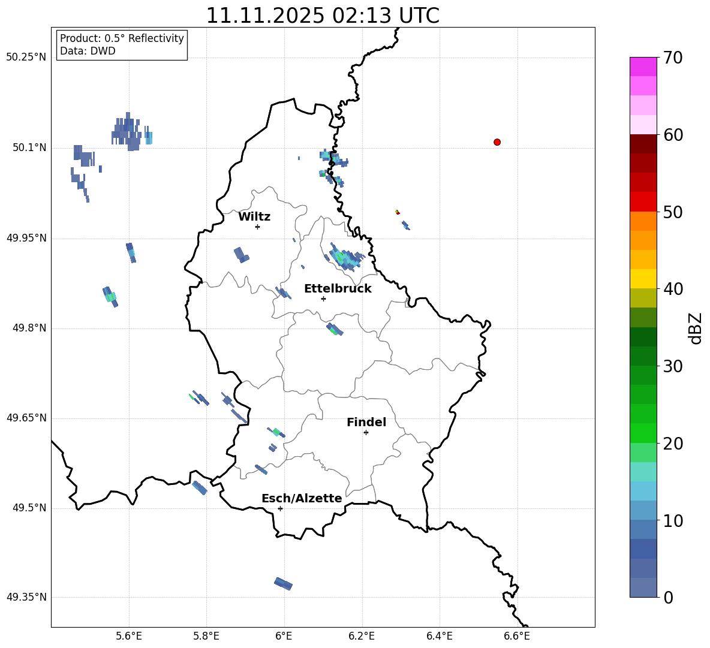Click the magenta swatch at top of colorbar
710x648 pixels.
click(x=643, y=67)
